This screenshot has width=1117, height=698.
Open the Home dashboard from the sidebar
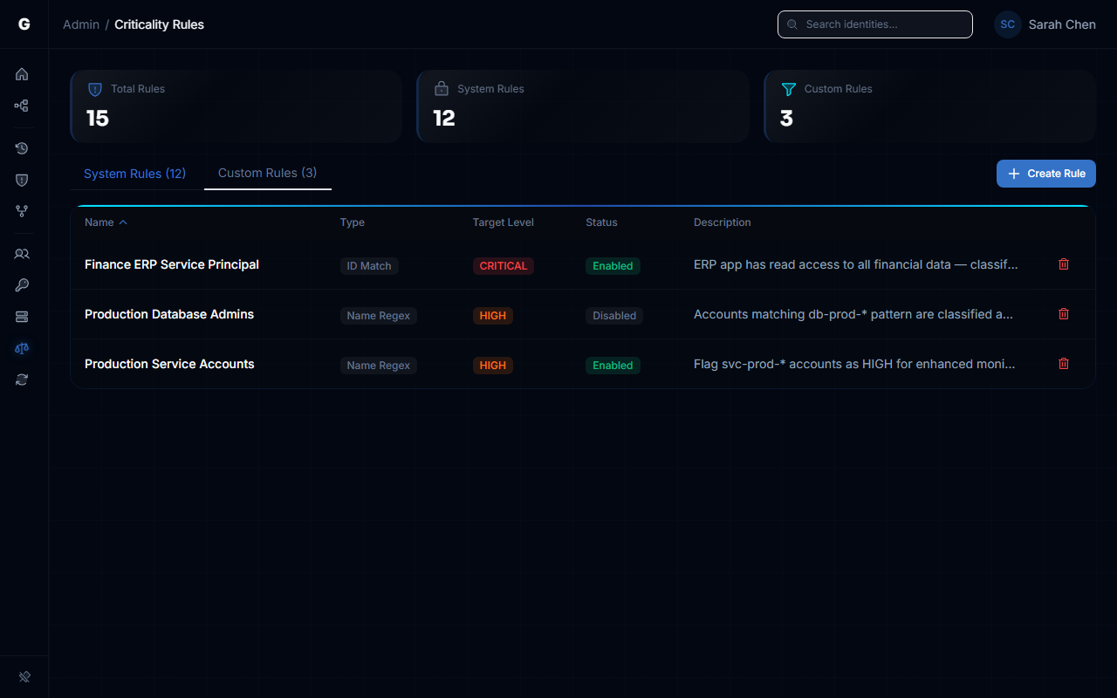pyautogui.click(x=22, y=74)
